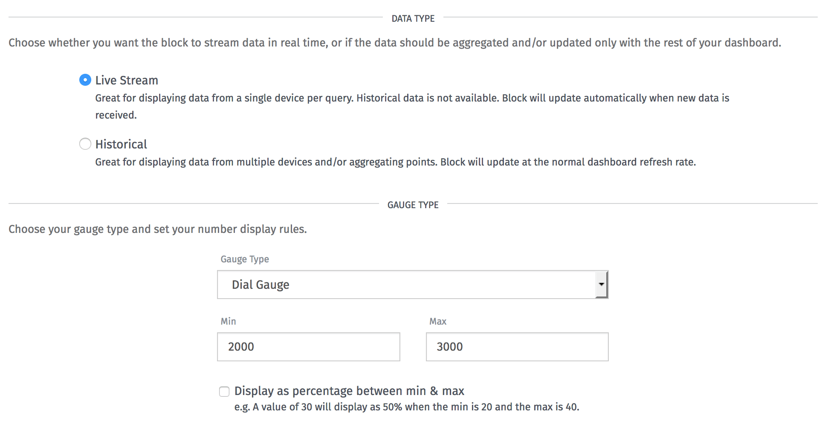Click the arrow on the Gauge Type selector
The image size is (822, 430).
[601, 285]
